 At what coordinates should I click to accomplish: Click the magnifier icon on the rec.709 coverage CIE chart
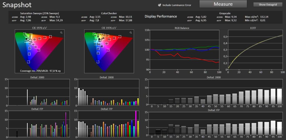click(x=61, y=33)
